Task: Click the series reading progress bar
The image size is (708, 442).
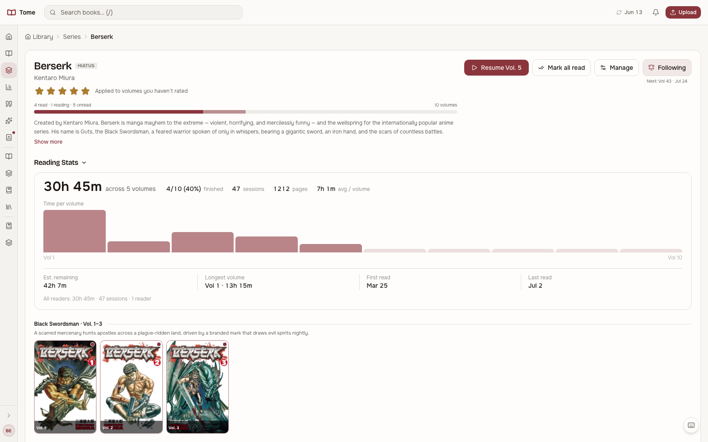Action: pyautogui.click(x=246, y=112)
